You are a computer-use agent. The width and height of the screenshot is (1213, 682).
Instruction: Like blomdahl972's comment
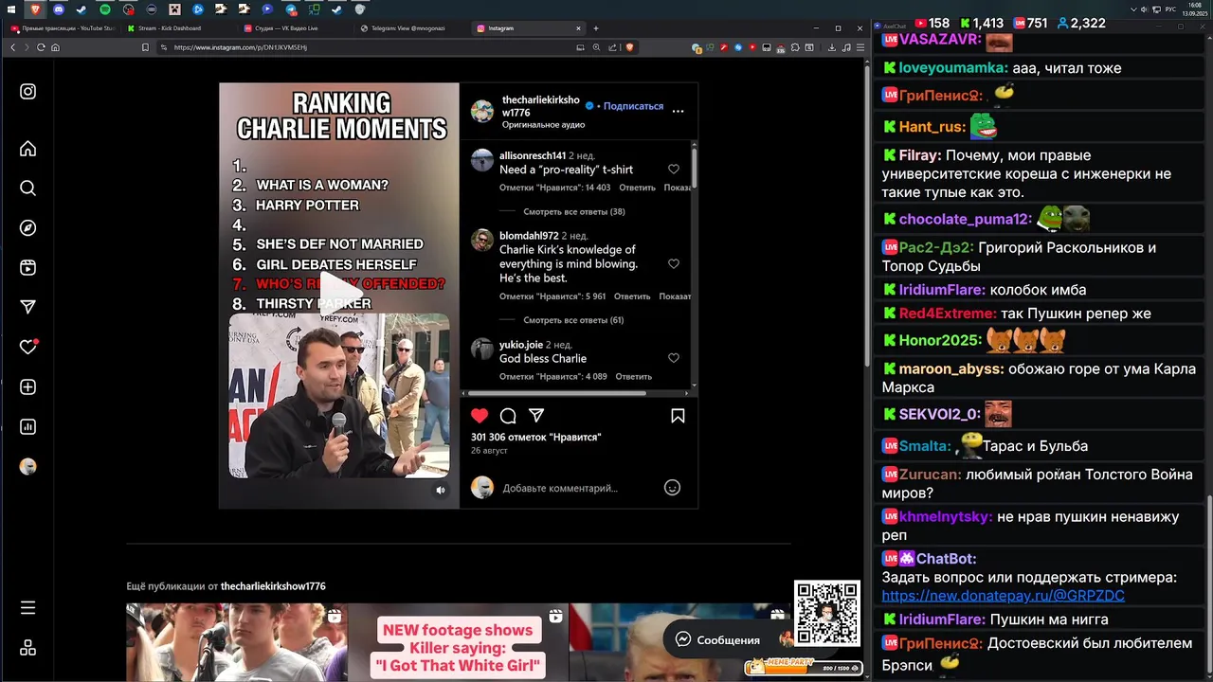pyautogui.click(x=674, y=264)
